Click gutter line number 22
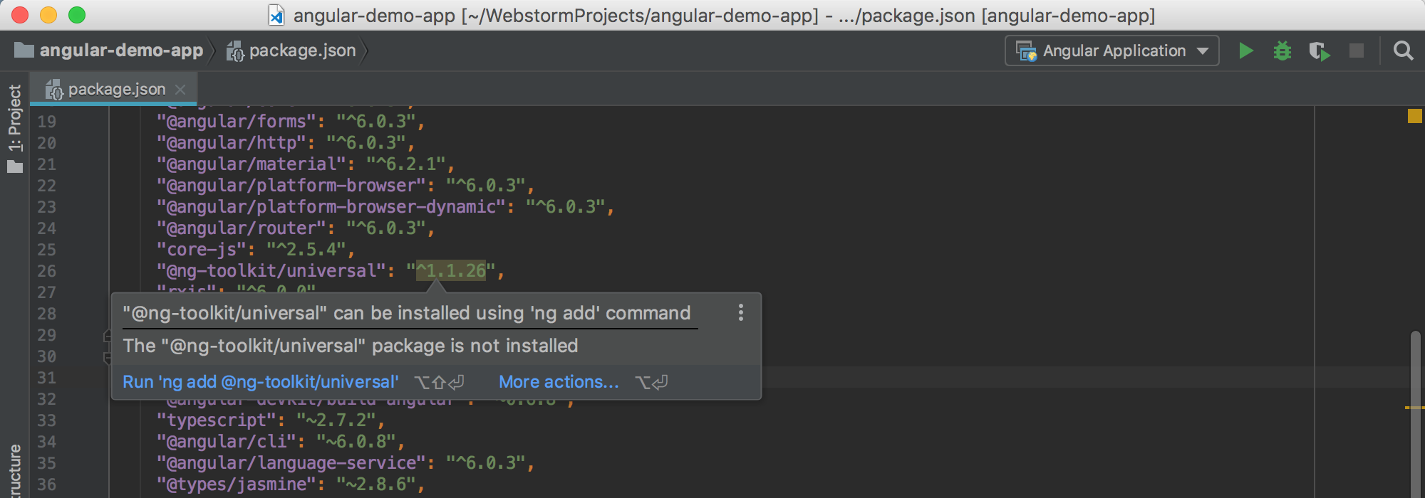The width and height of the screenshot is (1425, 498). point(46,186)
